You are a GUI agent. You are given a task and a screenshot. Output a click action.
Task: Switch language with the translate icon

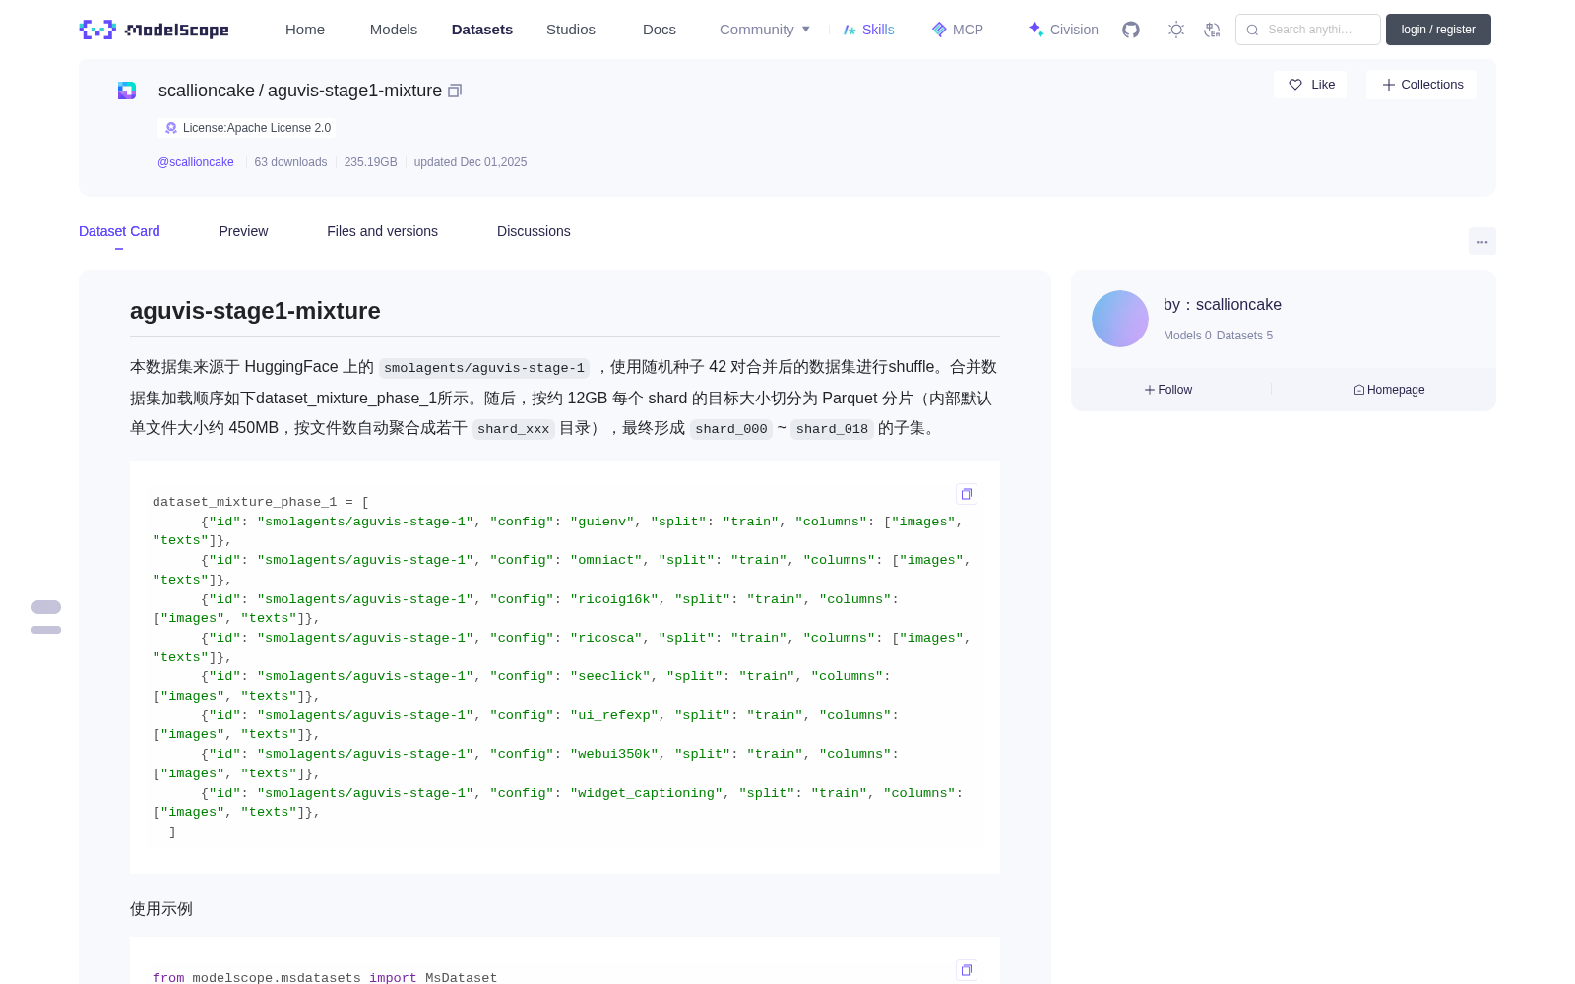(x=1213, y=30)
